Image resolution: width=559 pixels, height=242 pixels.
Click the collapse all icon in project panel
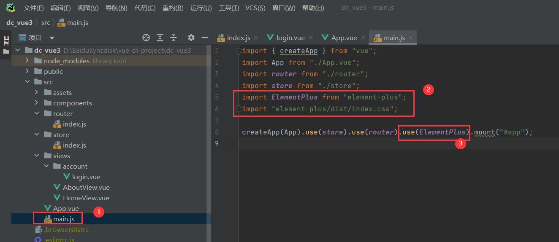[x=173, y=38]
